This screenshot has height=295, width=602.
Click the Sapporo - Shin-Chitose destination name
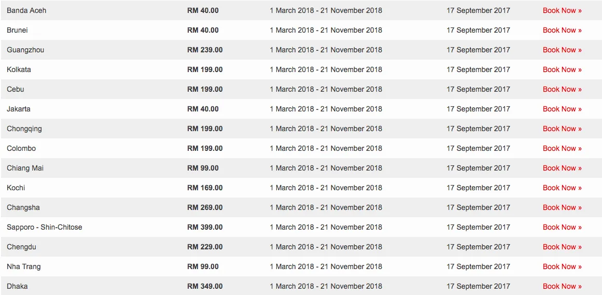pyautogui.click(x=44, y=227)
